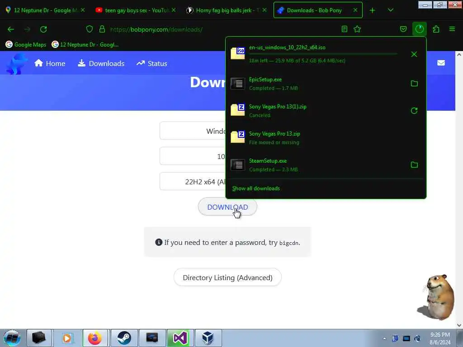Click the envelope contact icon on the site
Image resolution: width=463 pixels, height=347 pixels.
(x=441, y=63)
